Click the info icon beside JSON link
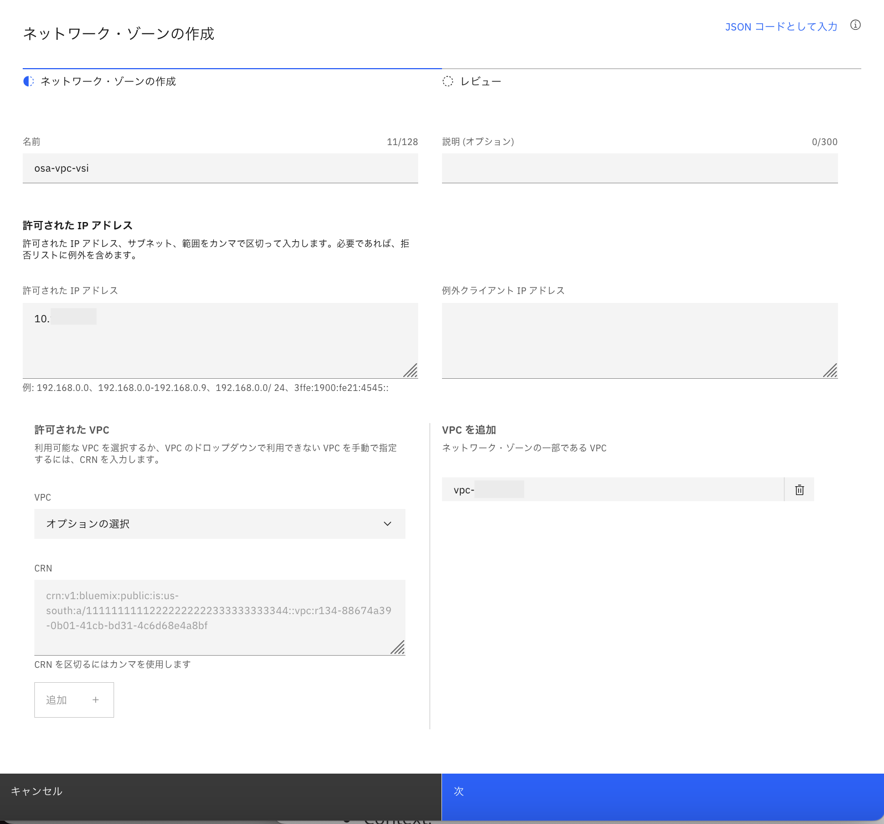Viewport: 884px width, 824px height. (855, 25)
